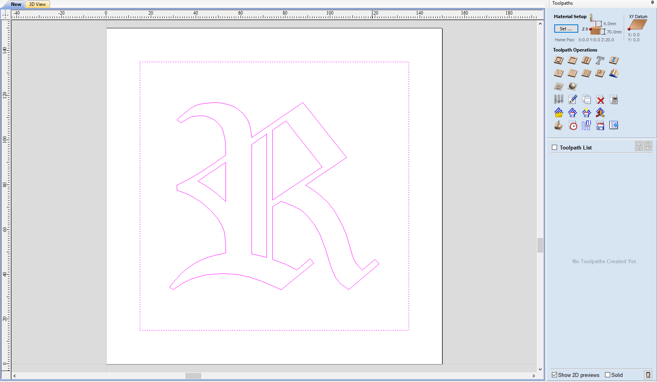Open the Prism Carving toolpath
Viewport: 657px width, 382px height.
pos(600,73)
